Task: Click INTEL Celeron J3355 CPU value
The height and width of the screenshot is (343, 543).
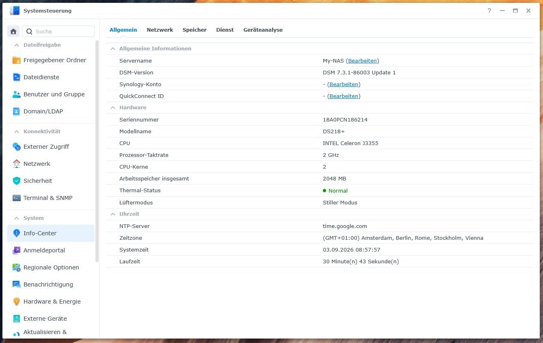Action: click(x=350, y=143)
